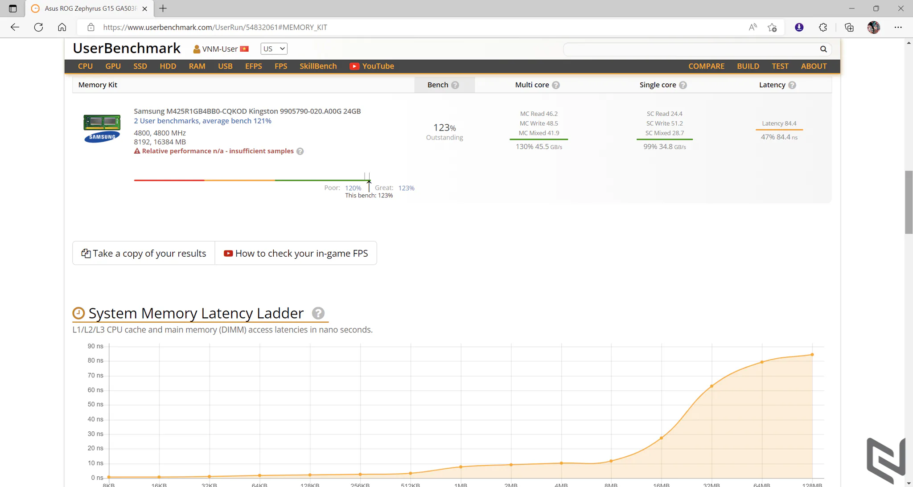Close the Asus ROG Zephyrus tab

click(x=144, y=8)
